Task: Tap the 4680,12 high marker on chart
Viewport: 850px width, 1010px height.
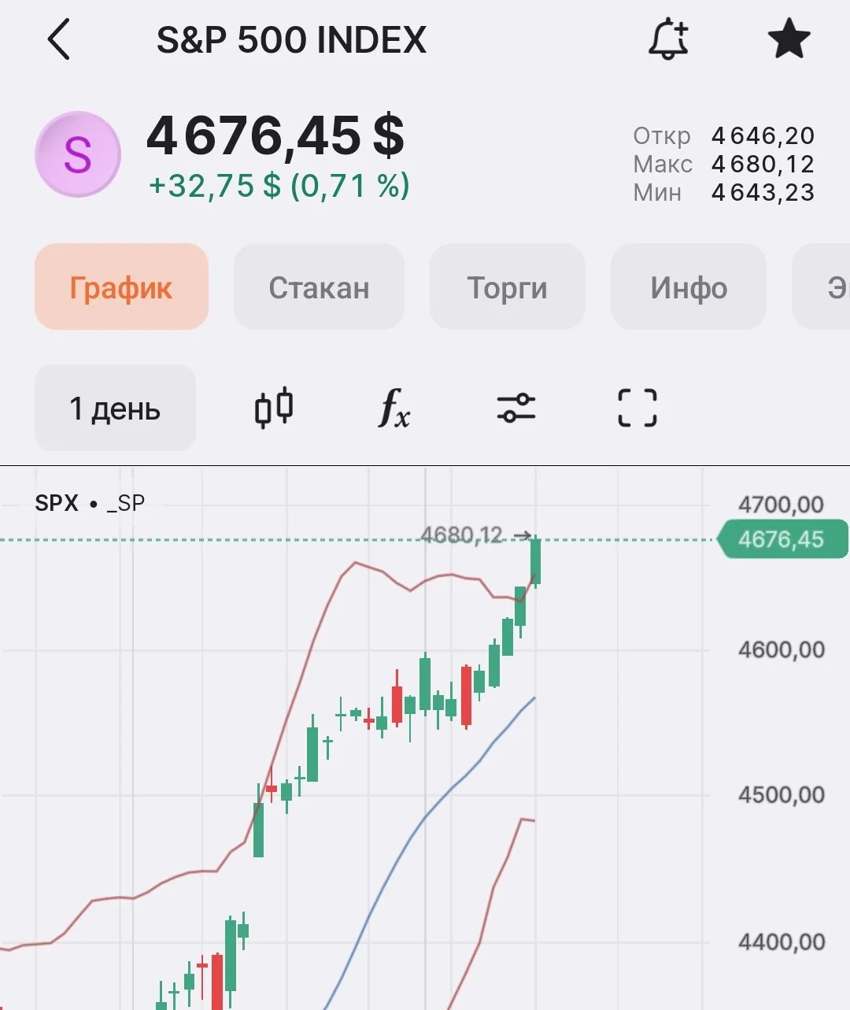Action: (461, 535)
